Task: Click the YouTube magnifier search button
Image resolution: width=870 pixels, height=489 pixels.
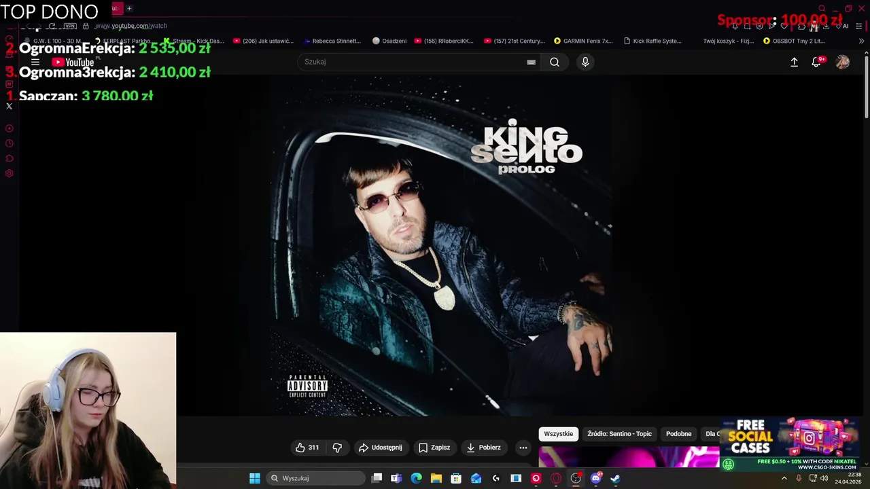Action: [x=555, y=62]
